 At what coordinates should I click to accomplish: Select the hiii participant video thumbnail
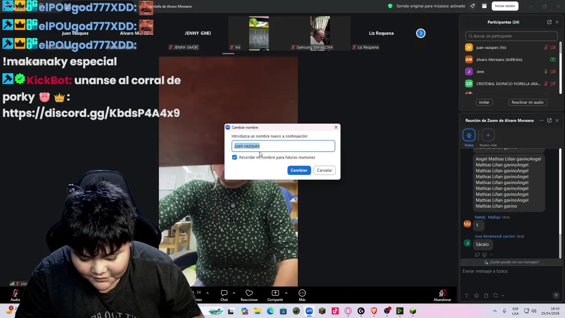click(x=259, y=33)
